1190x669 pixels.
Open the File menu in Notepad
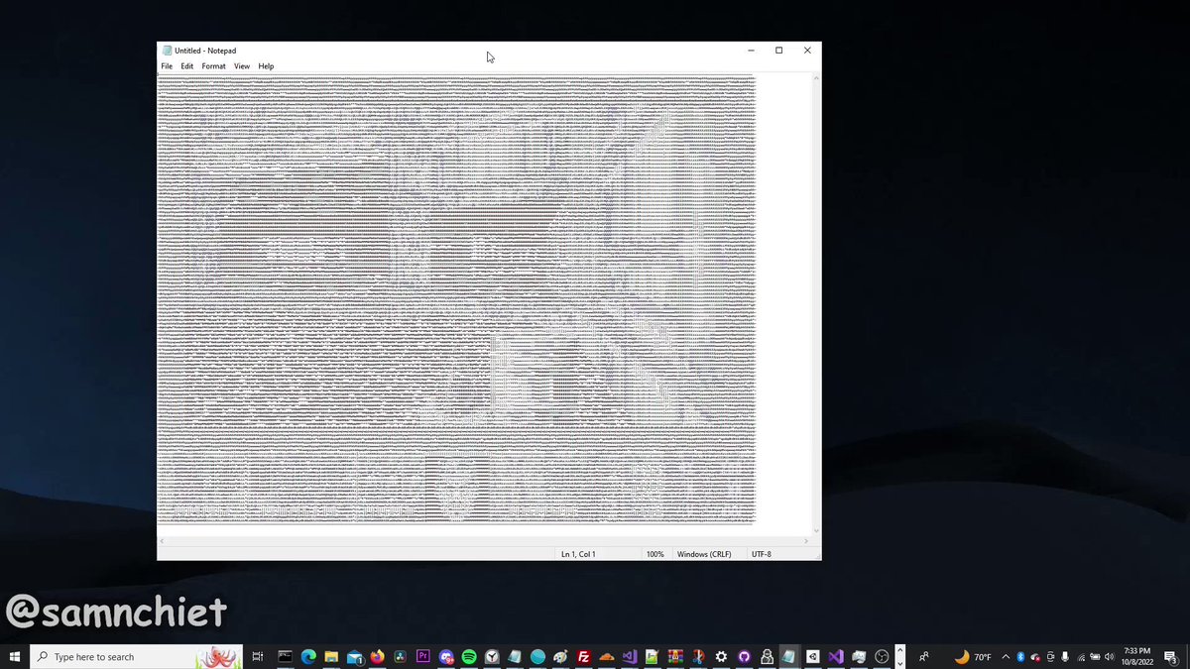pos(167,66)
